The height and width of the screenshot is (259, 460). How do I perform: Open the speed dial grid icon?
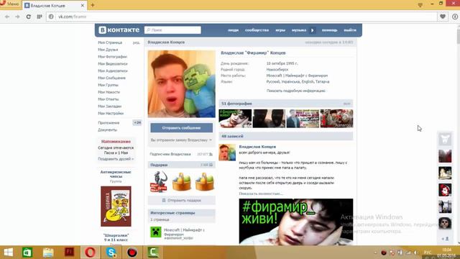tap(40, 17)
